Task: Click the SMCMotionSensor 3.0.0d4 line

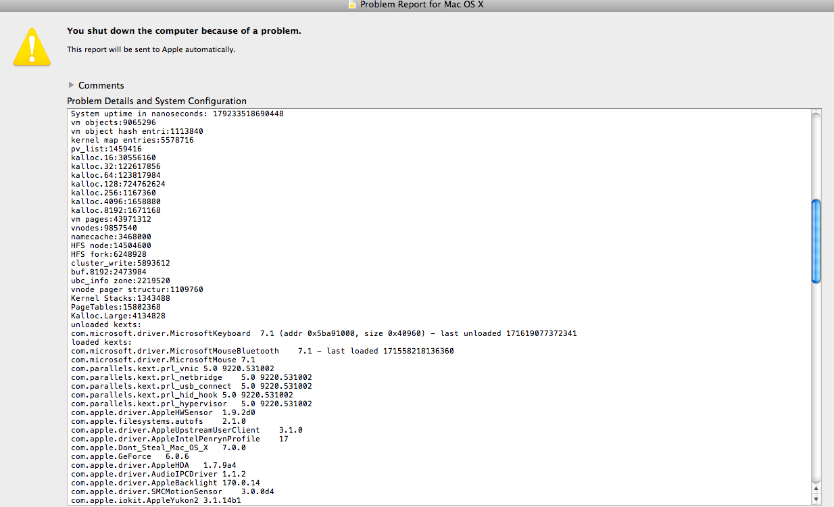Action: [172, 491]
